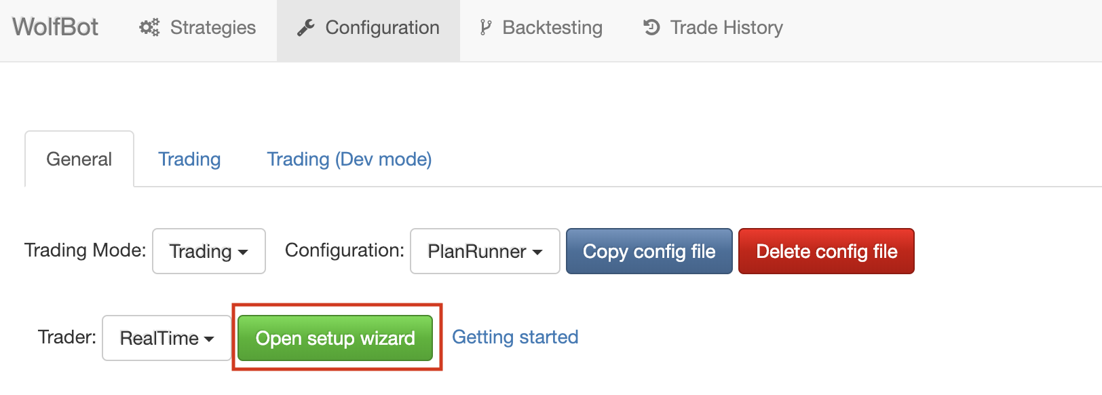
Task: Switch to the General tab
Action: [x=79, y=159]
